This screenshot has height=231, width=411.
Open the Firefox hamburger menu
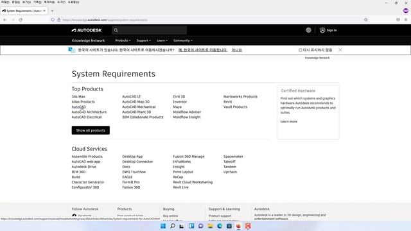click(x=406, y=20)
